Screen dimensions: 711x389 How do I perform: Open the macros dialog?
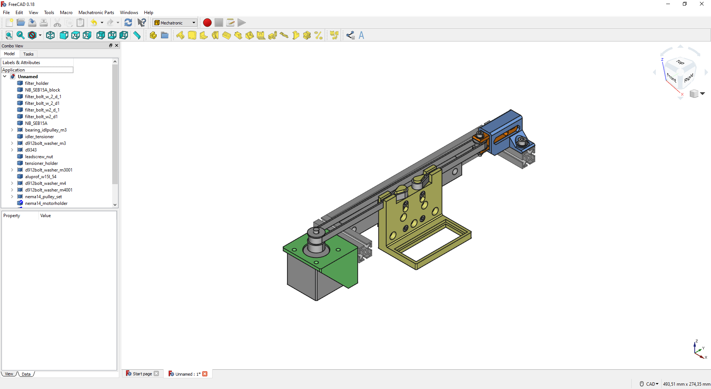(x=230, y=23)
